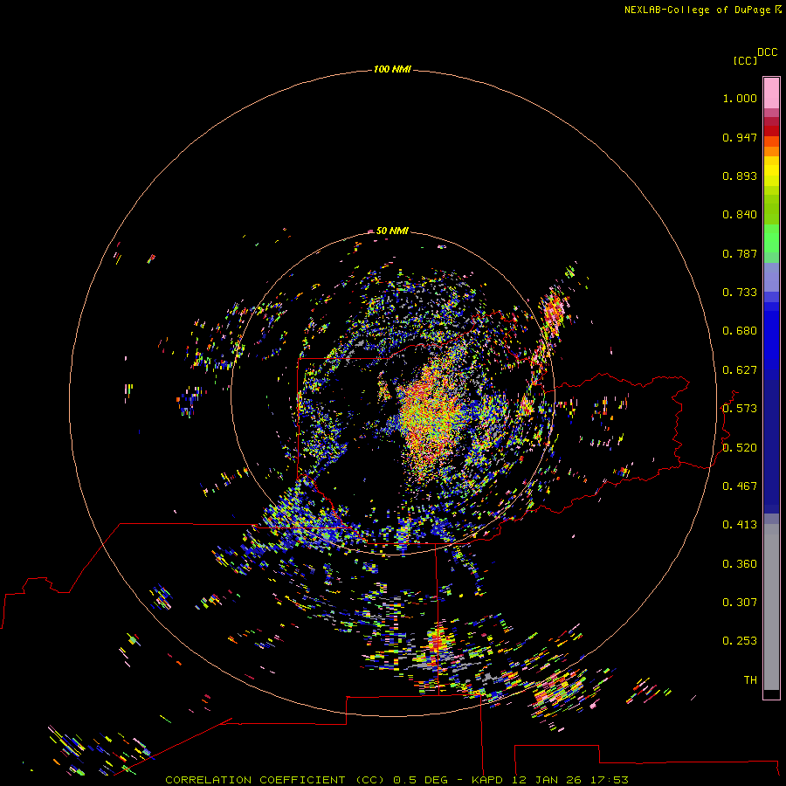Click the TH legend label
The width and height of the screenshot is (786, 786).
click(x=750, y=680)
